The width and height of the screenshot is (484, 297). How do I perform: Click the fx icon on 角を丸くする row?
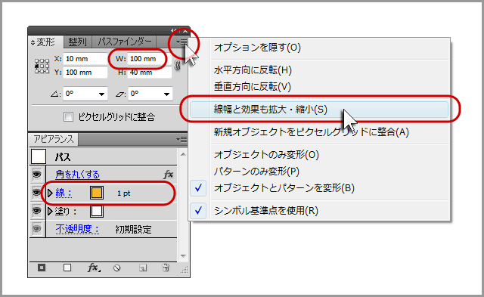point(168,175)
